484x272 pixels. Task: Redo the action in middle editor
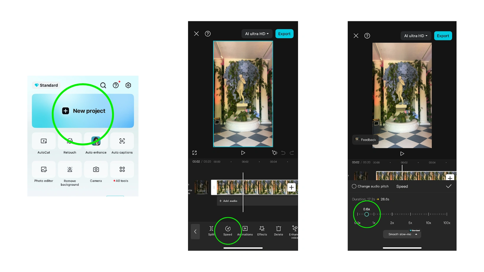pos(292,153)
